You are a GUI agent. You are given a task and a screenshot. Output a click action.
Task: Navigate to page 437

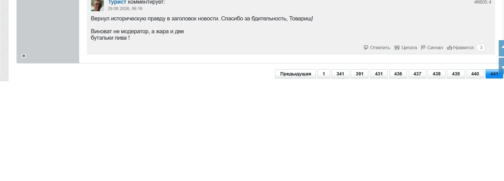point(417,74)
